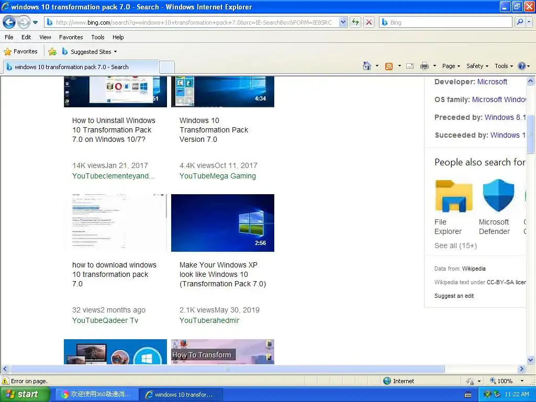This screenshot has width=536, height=402.
Task: Open the View menu
Action: point(45,37)
